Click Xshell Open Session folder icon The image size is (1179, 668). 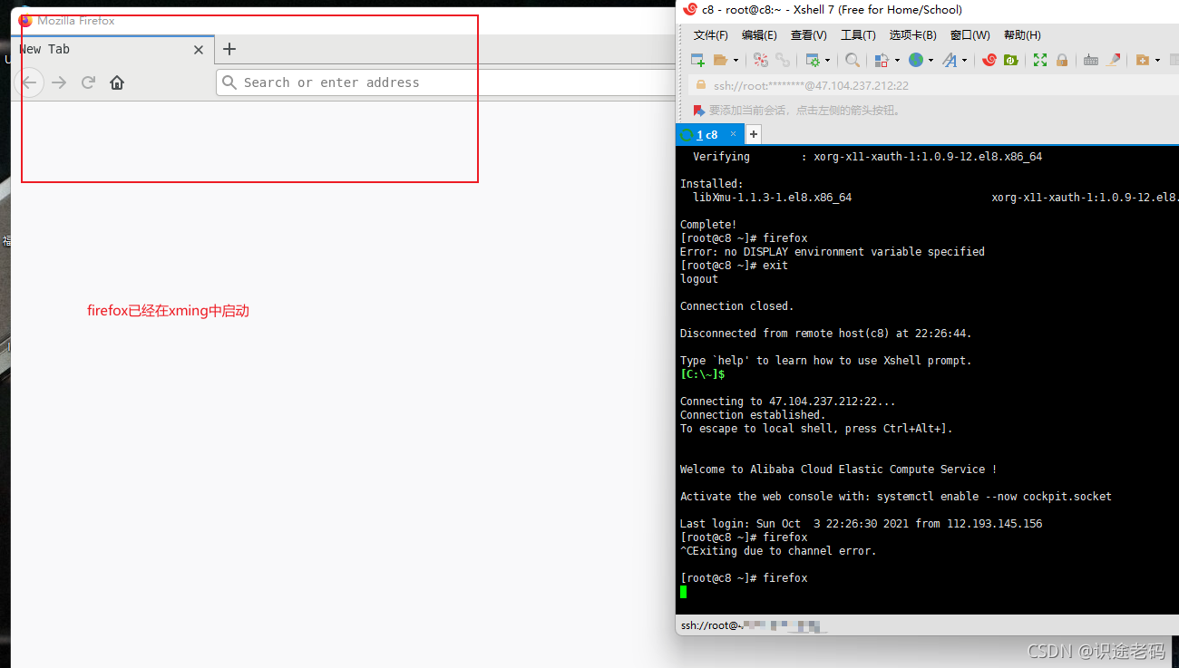pyautogui.click(x=720, y=60)
